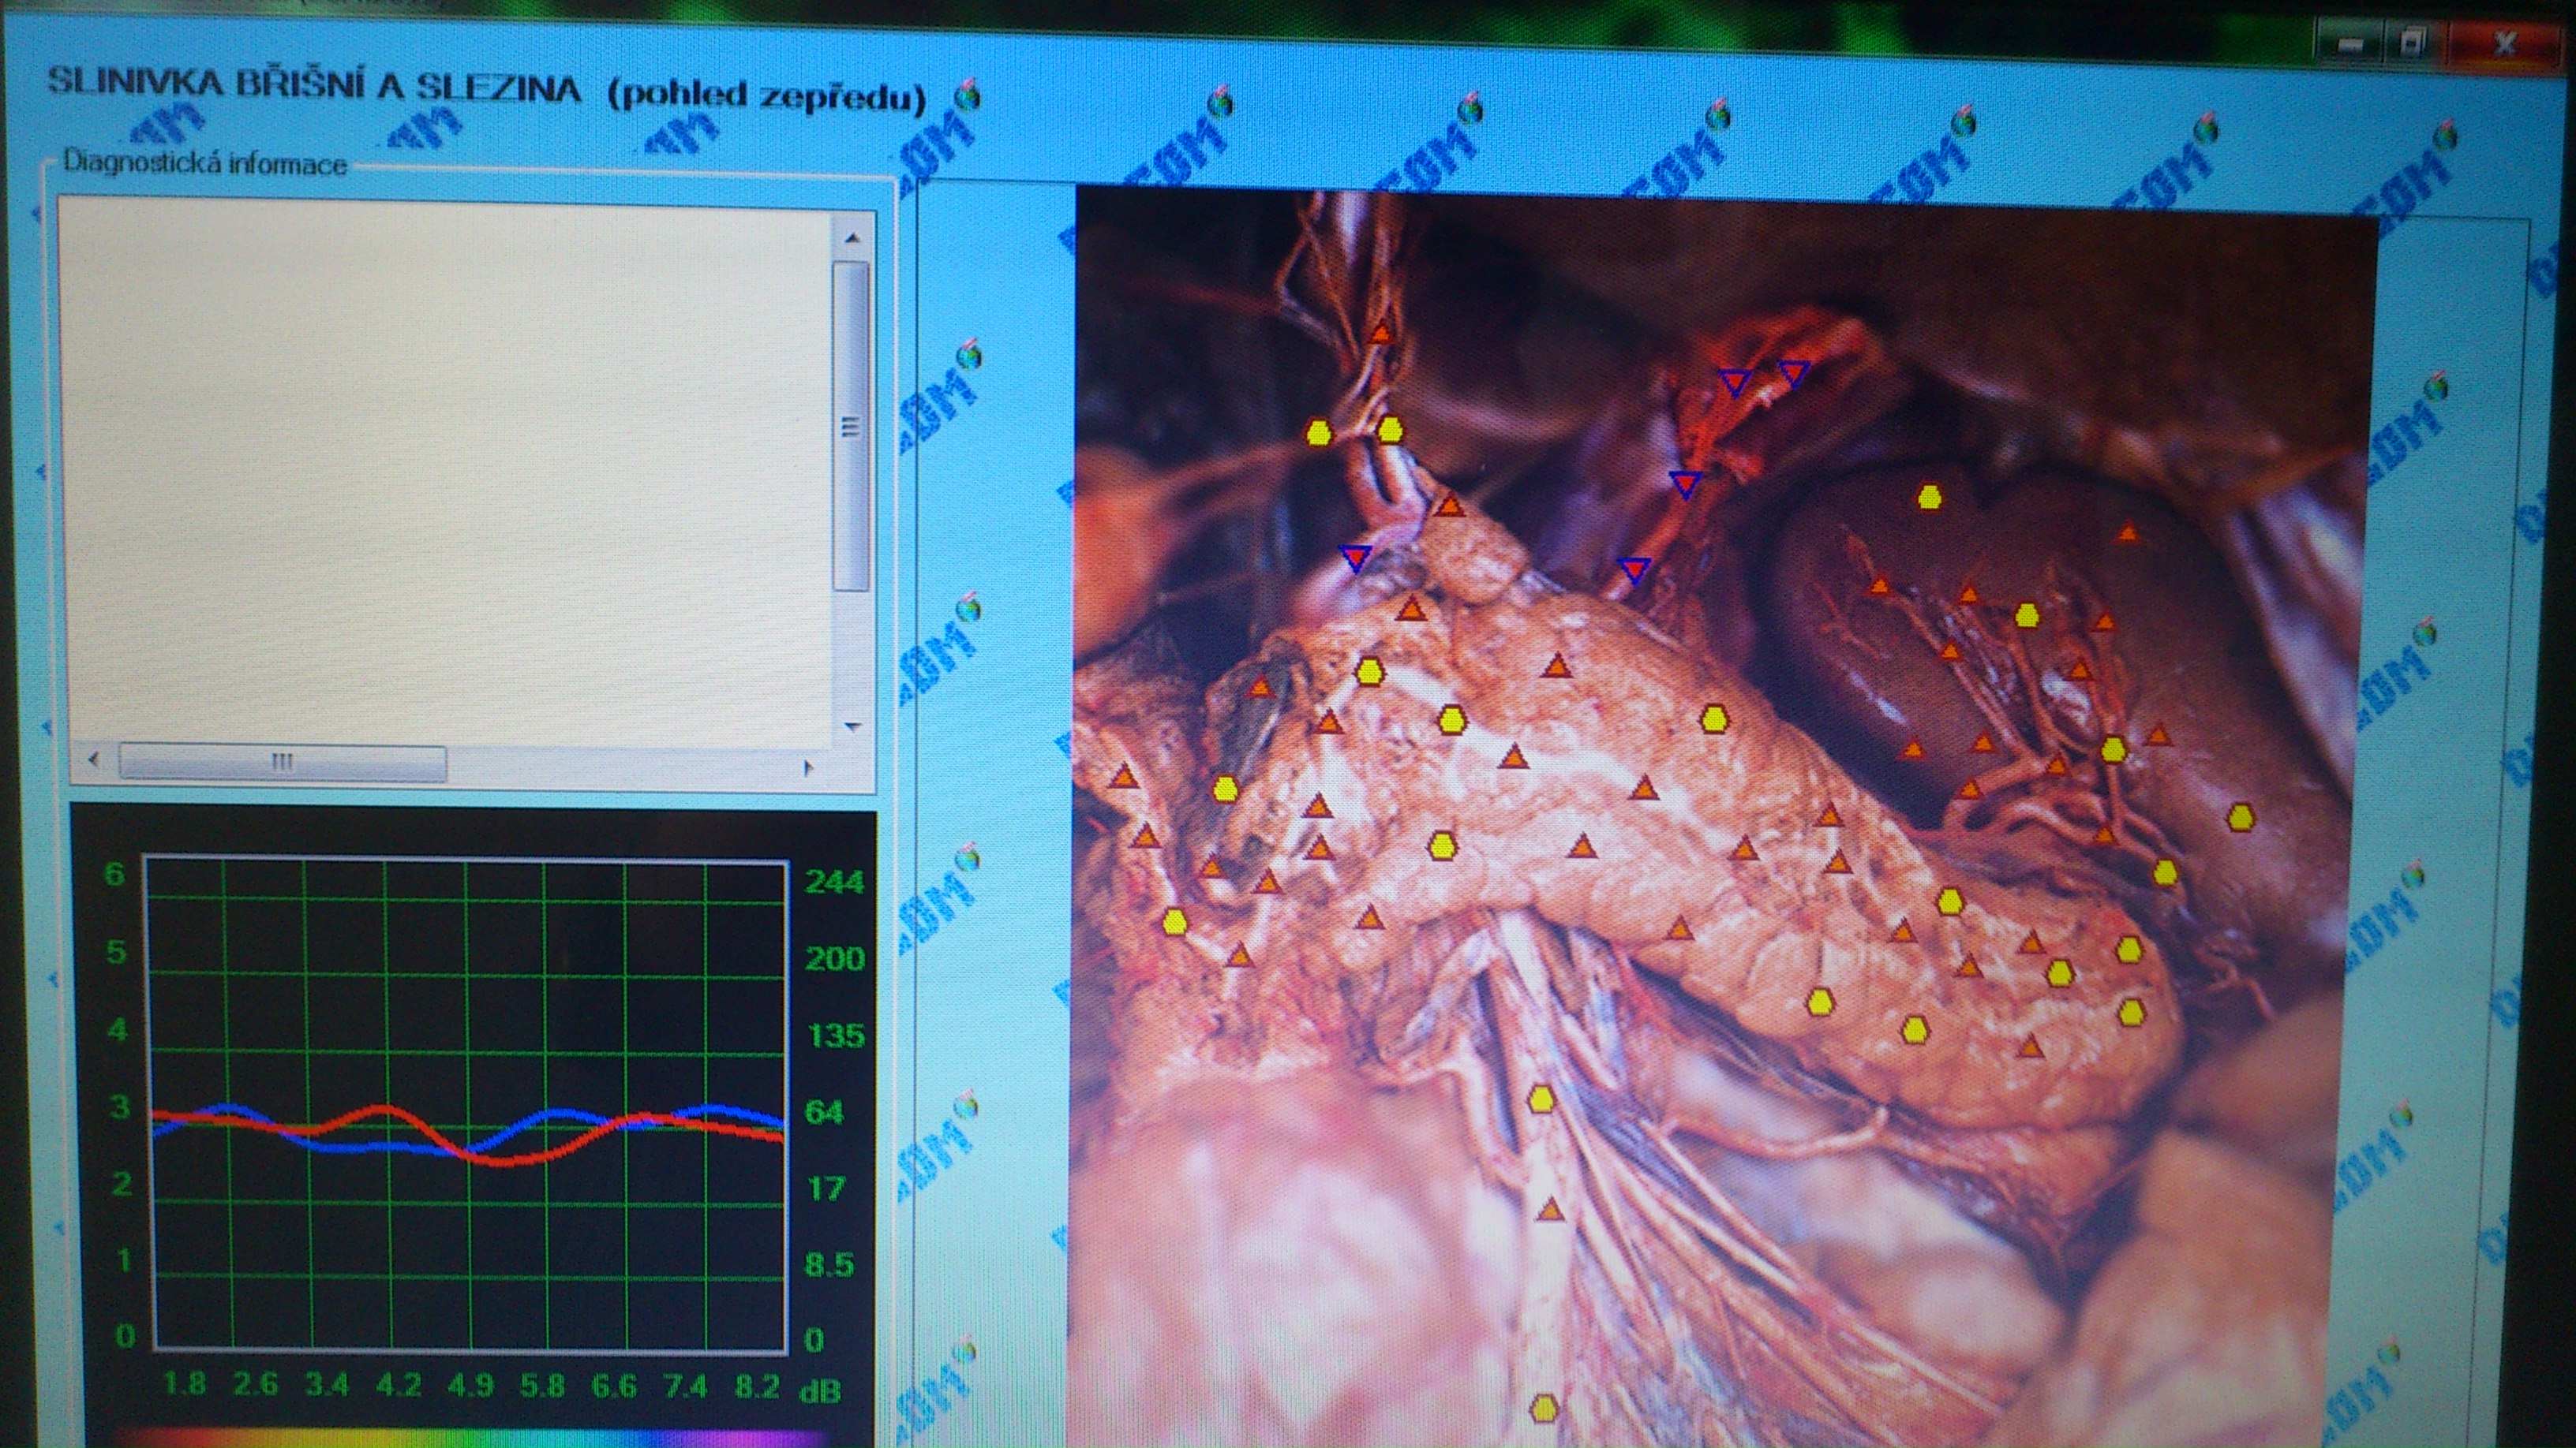Click the '1.8' frequency label under graph
The height and width of the screenshot is (1448, 2576).
click(x=183, y=1384)
